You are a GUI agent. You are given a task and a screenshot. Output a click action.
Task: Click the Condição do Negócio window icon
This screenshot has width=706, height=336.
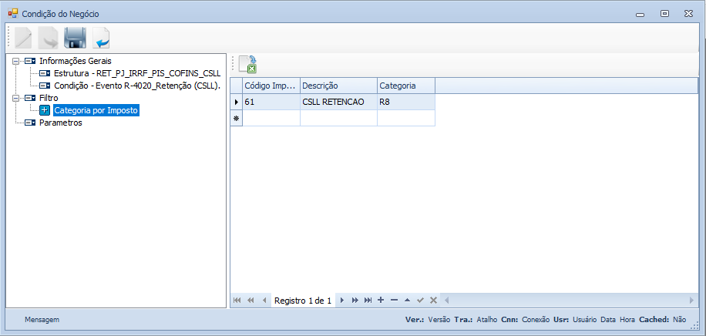(x=12, y=14)
